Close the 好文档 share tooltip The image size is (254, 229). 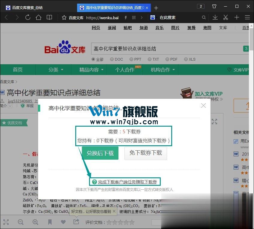click(114, 211)
